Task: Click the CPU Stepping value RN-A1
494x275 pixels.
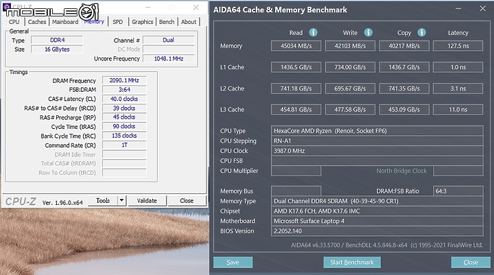Action: pyautogui.click(x=377, y=141)
